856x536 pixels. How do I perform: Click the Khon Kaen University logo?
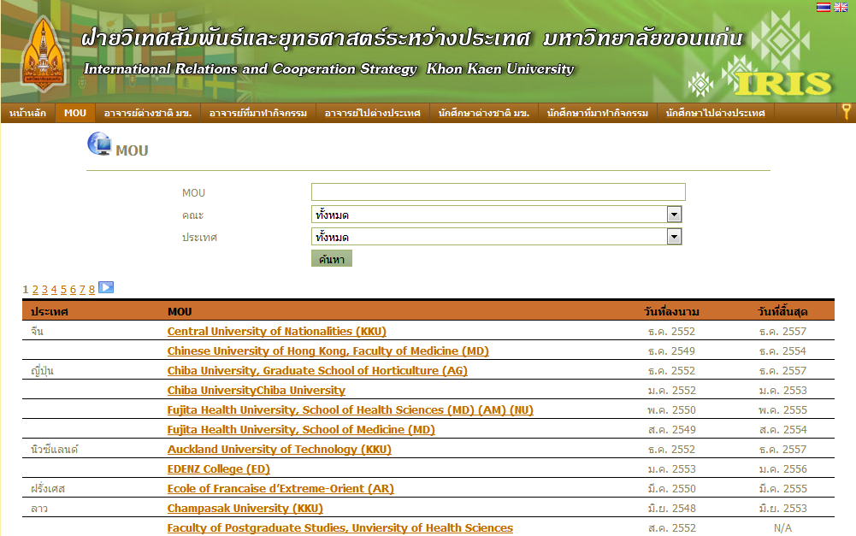(44, 54)
